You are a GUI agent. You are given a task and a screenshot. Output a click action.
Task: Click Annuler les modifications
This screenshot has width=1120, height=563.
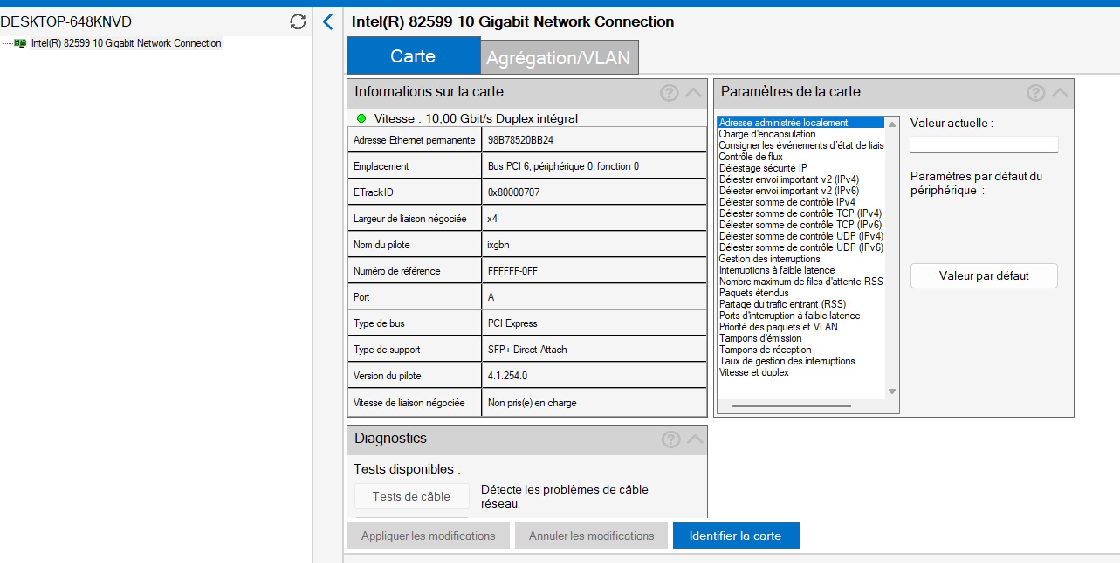coord(591,536)
